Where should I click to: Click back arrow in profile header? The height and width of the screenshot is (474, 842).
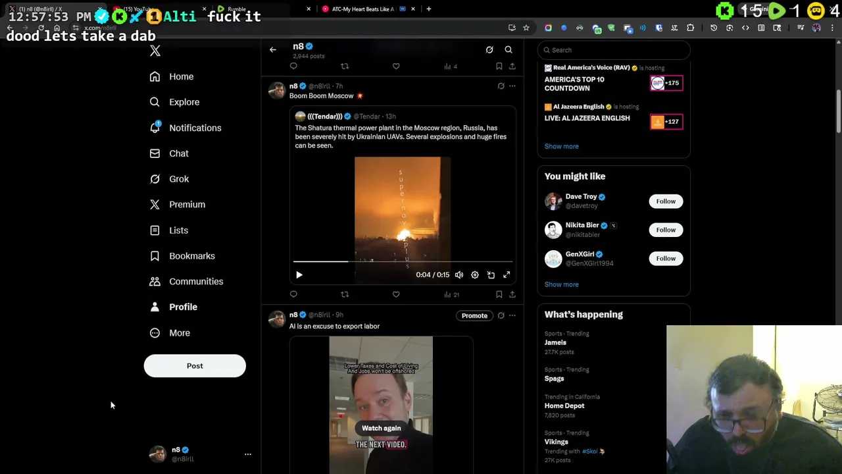pos(273,49)
